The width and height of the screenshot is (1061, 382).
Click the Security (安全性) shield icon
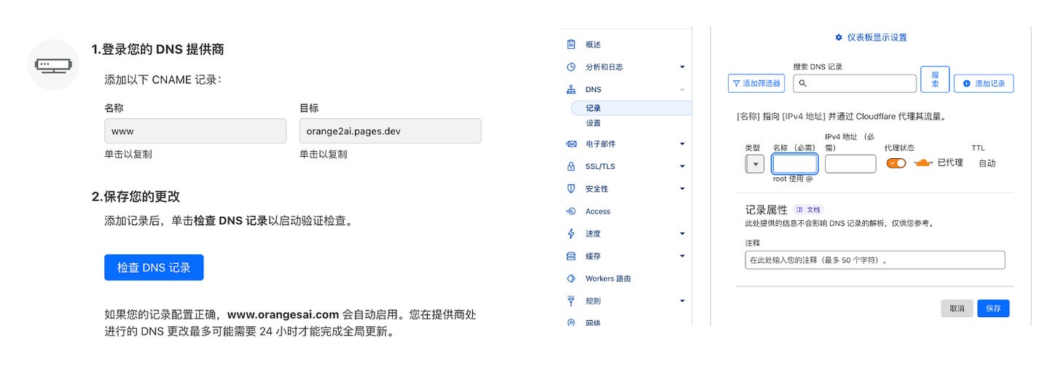(571, 189)
